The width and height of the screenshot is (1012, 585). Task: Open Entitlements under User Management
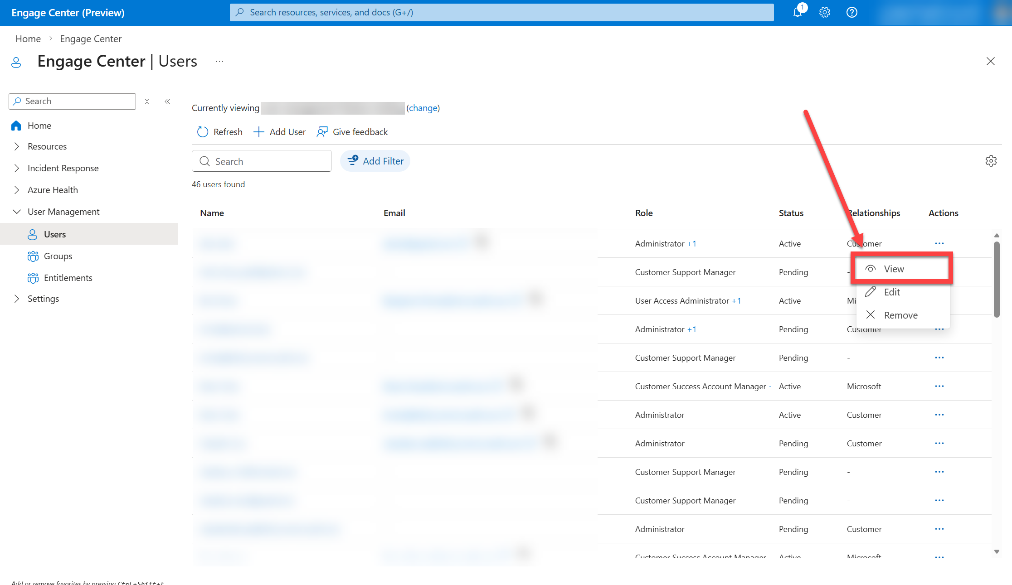click(68, 278)
